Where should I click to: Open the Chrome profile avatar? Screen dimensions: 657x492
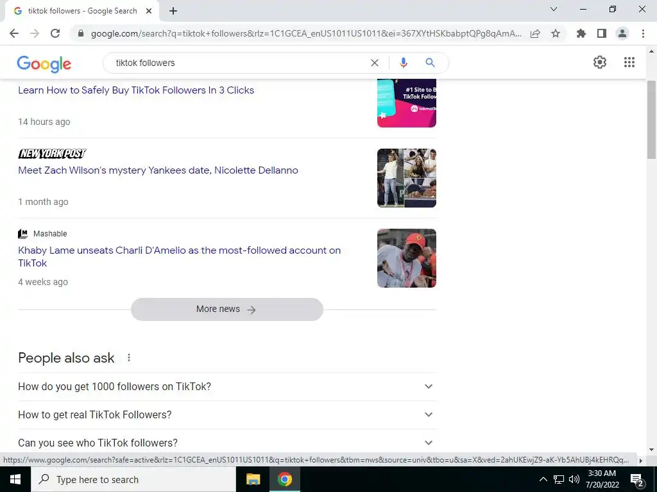[x=622, y=33]
